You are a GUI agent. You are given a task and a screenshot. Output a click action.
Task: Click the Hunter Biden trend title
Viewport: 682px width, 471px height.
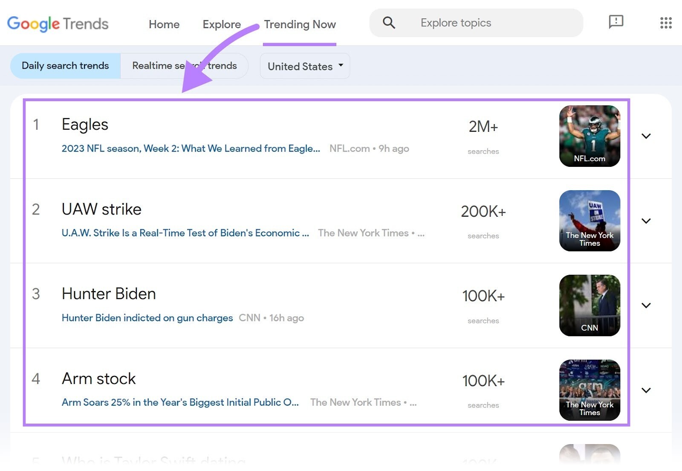[x=109, y=294]
